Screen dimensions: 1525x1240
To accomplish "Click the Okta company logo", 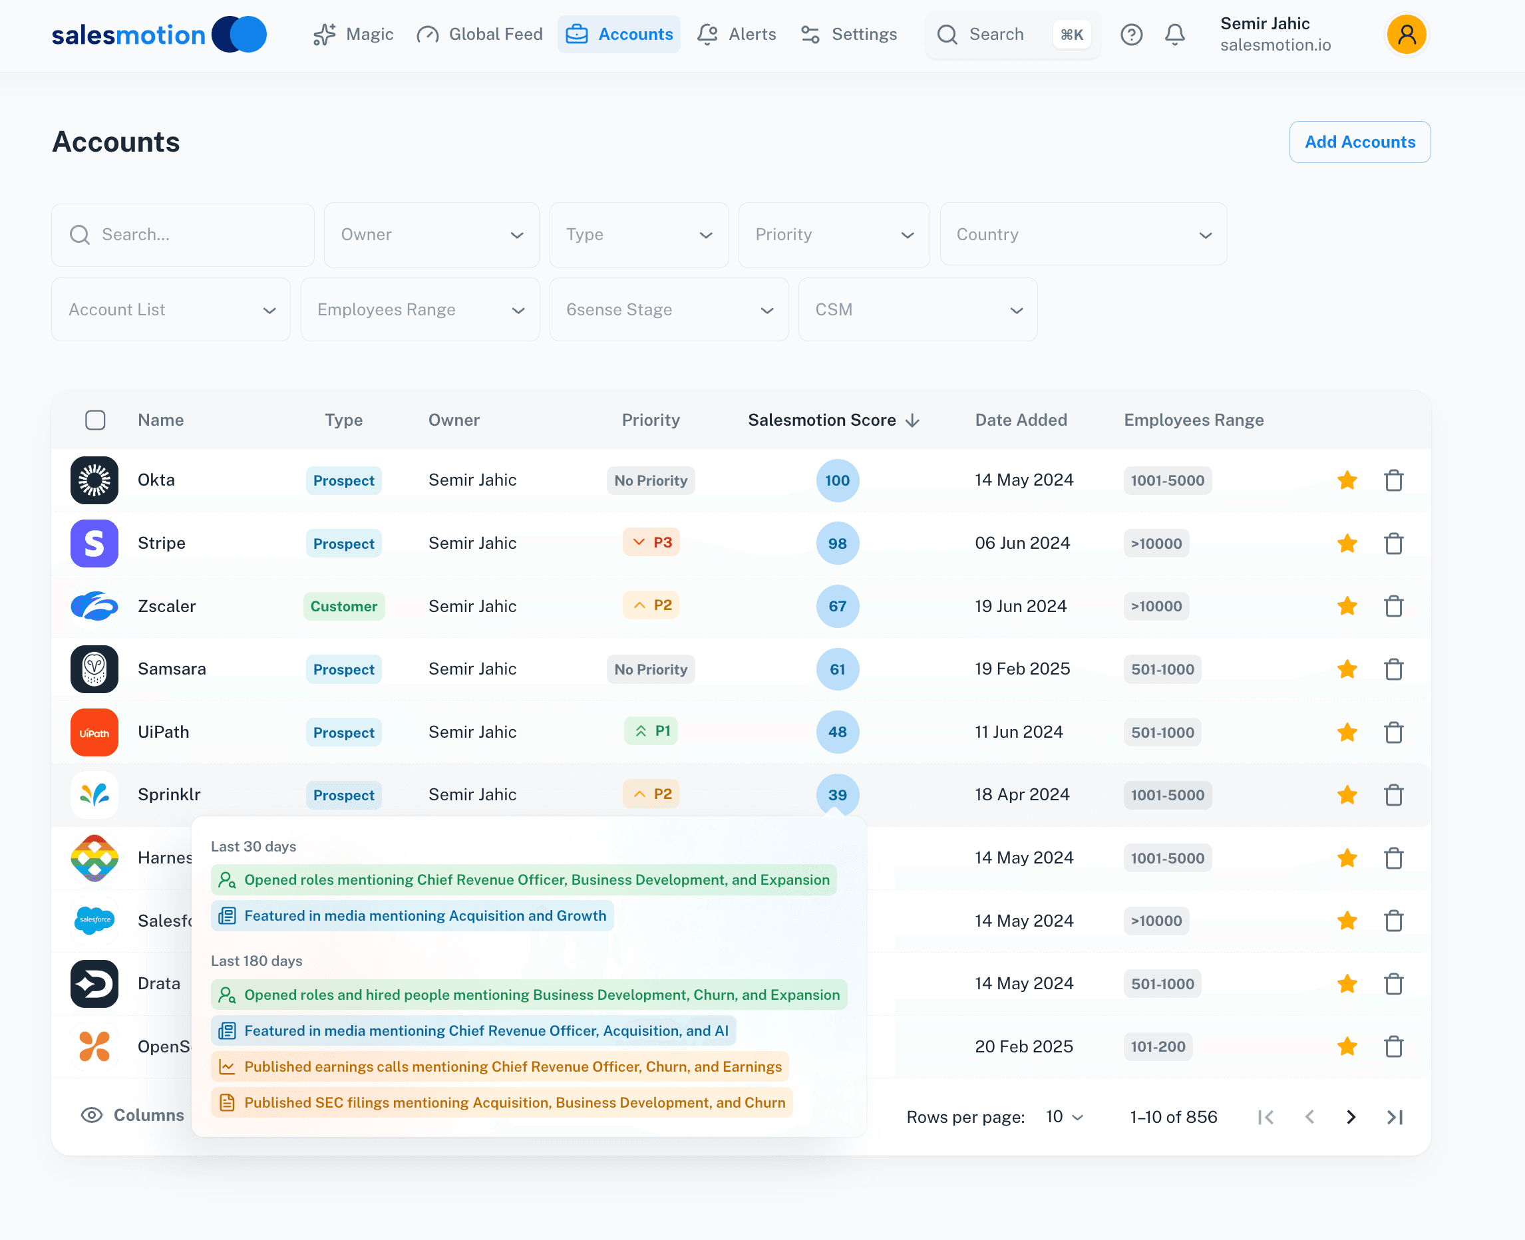I will pyautogui.click(x=94, y=480).
